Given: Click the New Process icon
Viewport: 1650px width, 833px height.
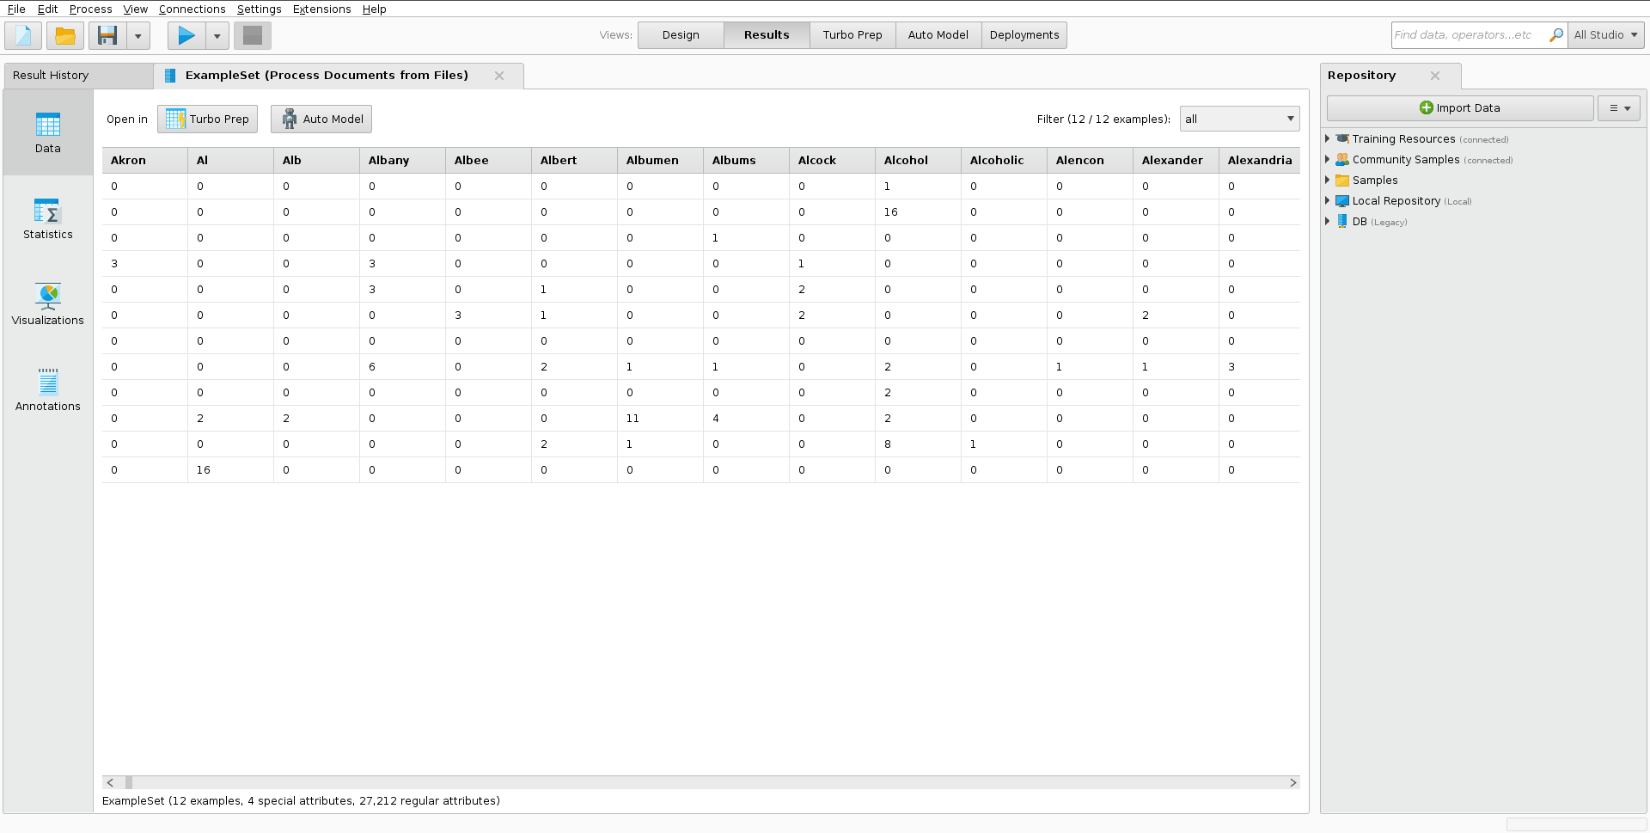Looking at the screenshot, I should tap(23, 35).
